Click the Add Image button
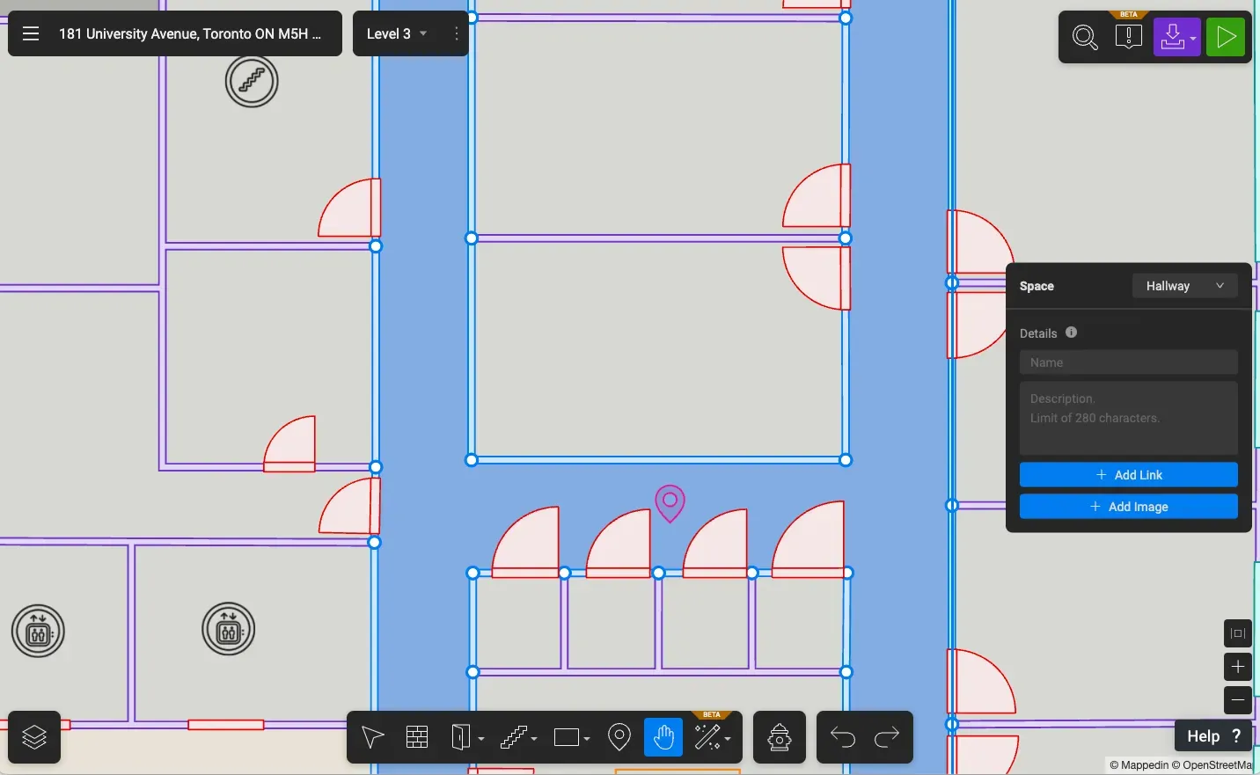Viewport: 1260px width, 775px height. point(1129,507)
